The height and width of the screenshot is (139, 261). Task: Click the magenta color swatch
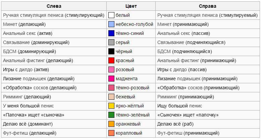coord(111,79)
